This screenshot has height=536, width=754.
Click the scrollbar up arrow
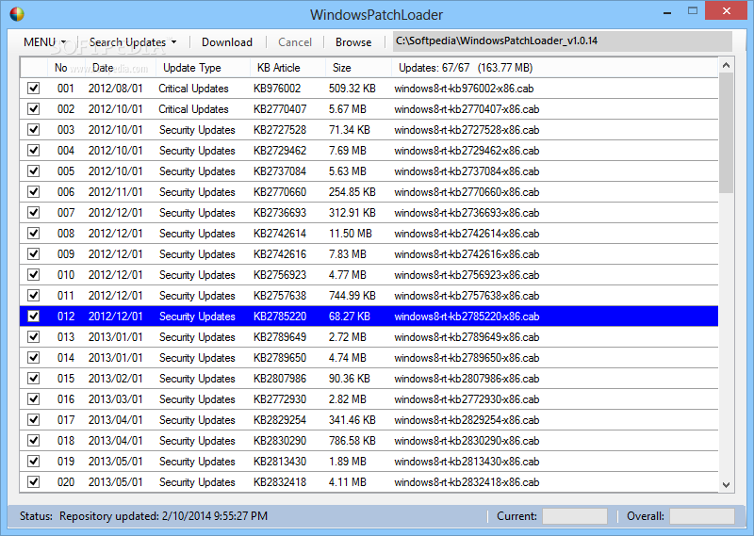click(x=726, y=65)
